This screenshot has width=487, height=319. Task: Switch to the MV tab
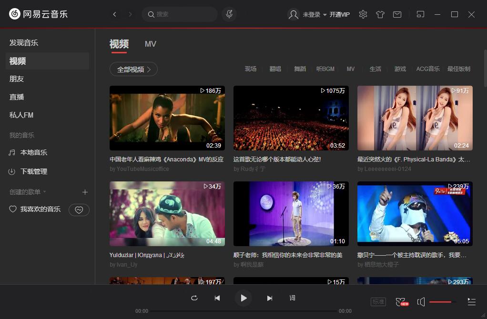tap(150, 44)
